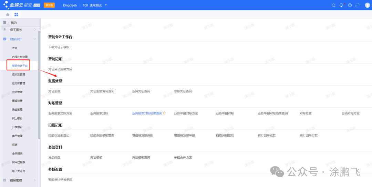Screen dimensions: 372x187
Task: Open the 凭证生成 link
Action: point(54,91)
